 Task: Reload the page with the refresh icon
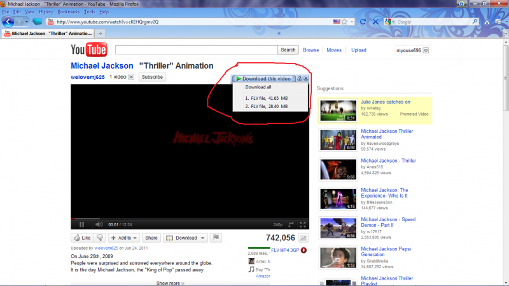[x=363, y=22]
